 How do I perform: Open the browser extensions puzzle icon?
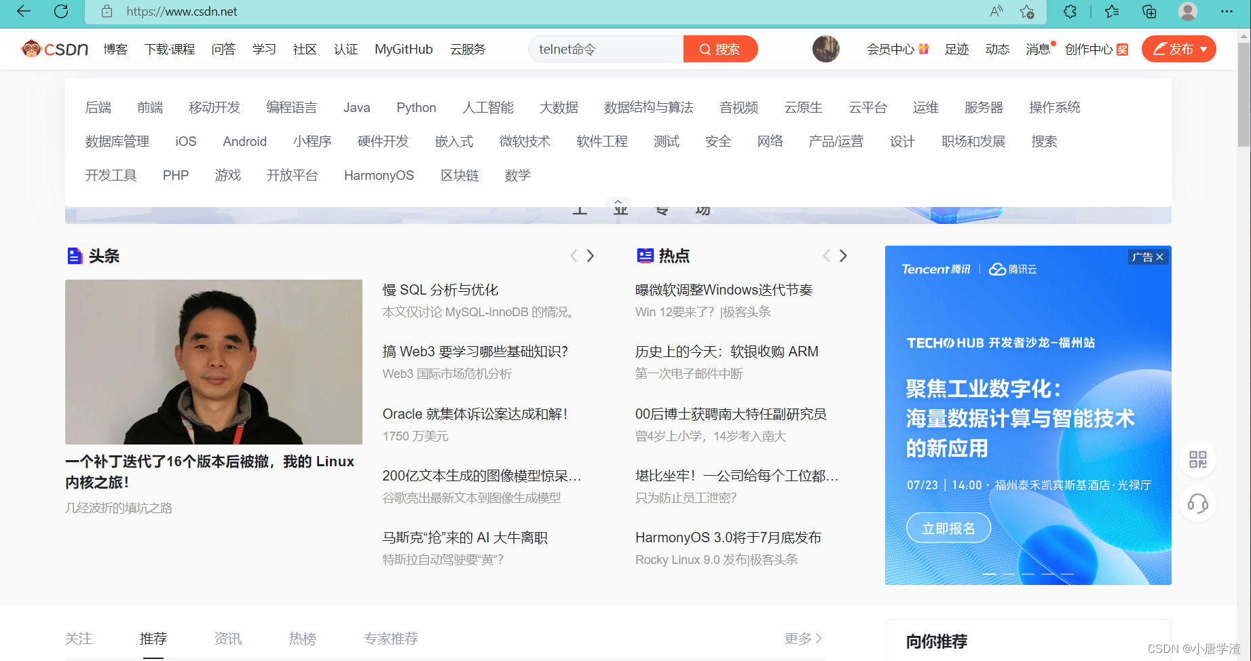(1070, 12)
